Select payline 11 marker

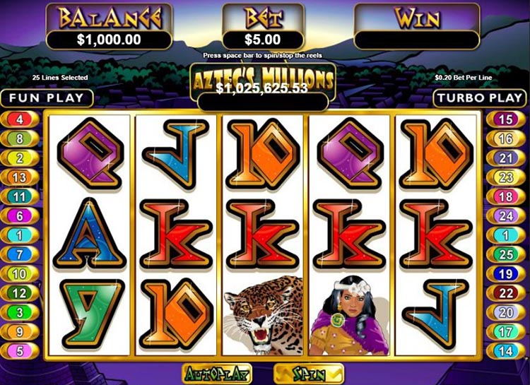tap(20, 196)
